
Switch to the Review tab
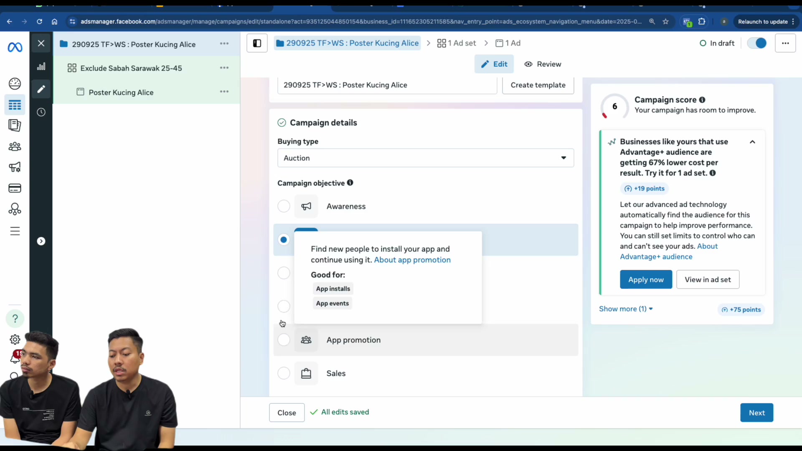[x=543, y=64]
